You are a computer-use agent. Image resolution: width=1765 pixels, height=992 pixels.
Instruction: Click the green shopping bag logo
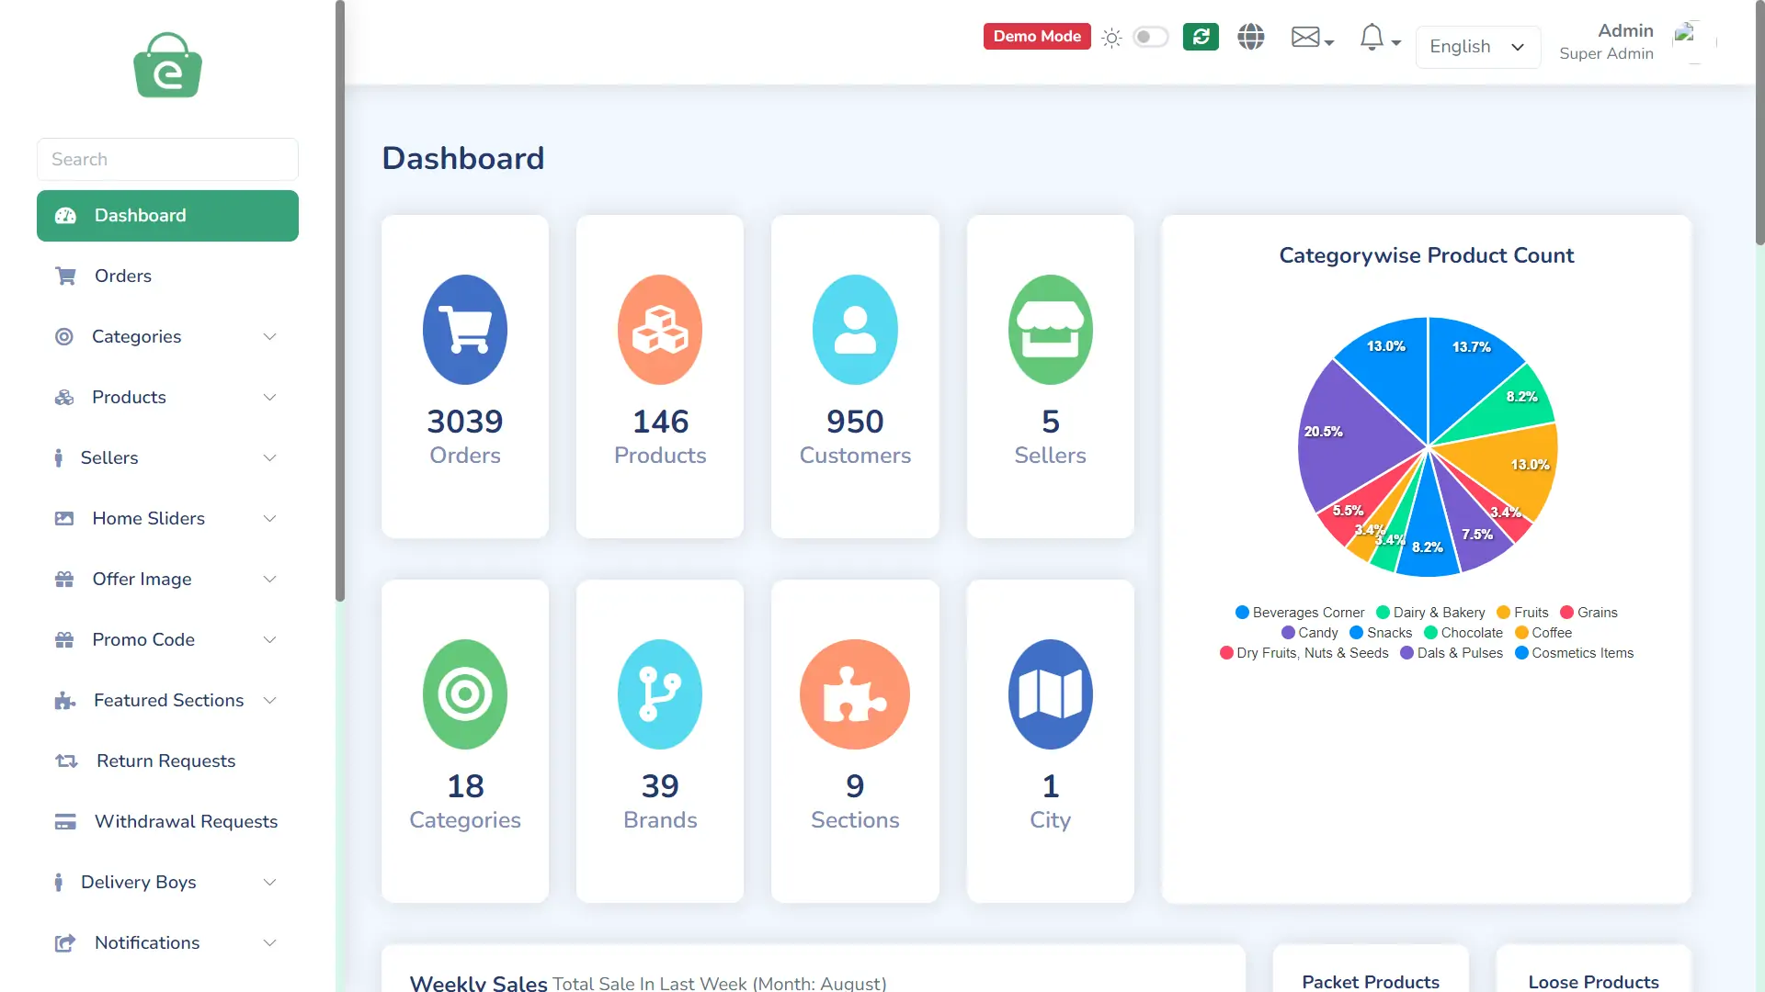[167, 66]
